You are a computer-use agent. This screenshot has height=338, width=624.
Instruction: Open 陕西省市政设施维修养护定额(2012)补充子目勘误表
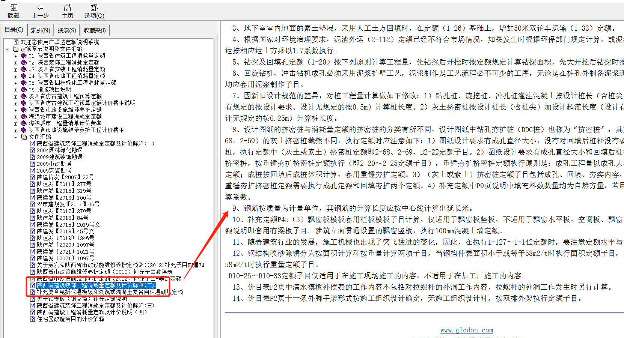(105, 272)
